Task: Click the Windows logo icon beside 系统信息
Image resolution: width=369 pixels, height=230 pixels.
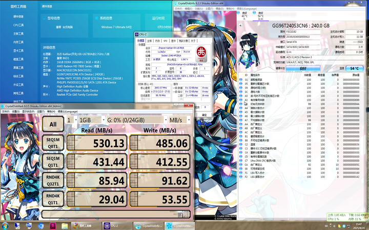Action: (x=96, y=18)
